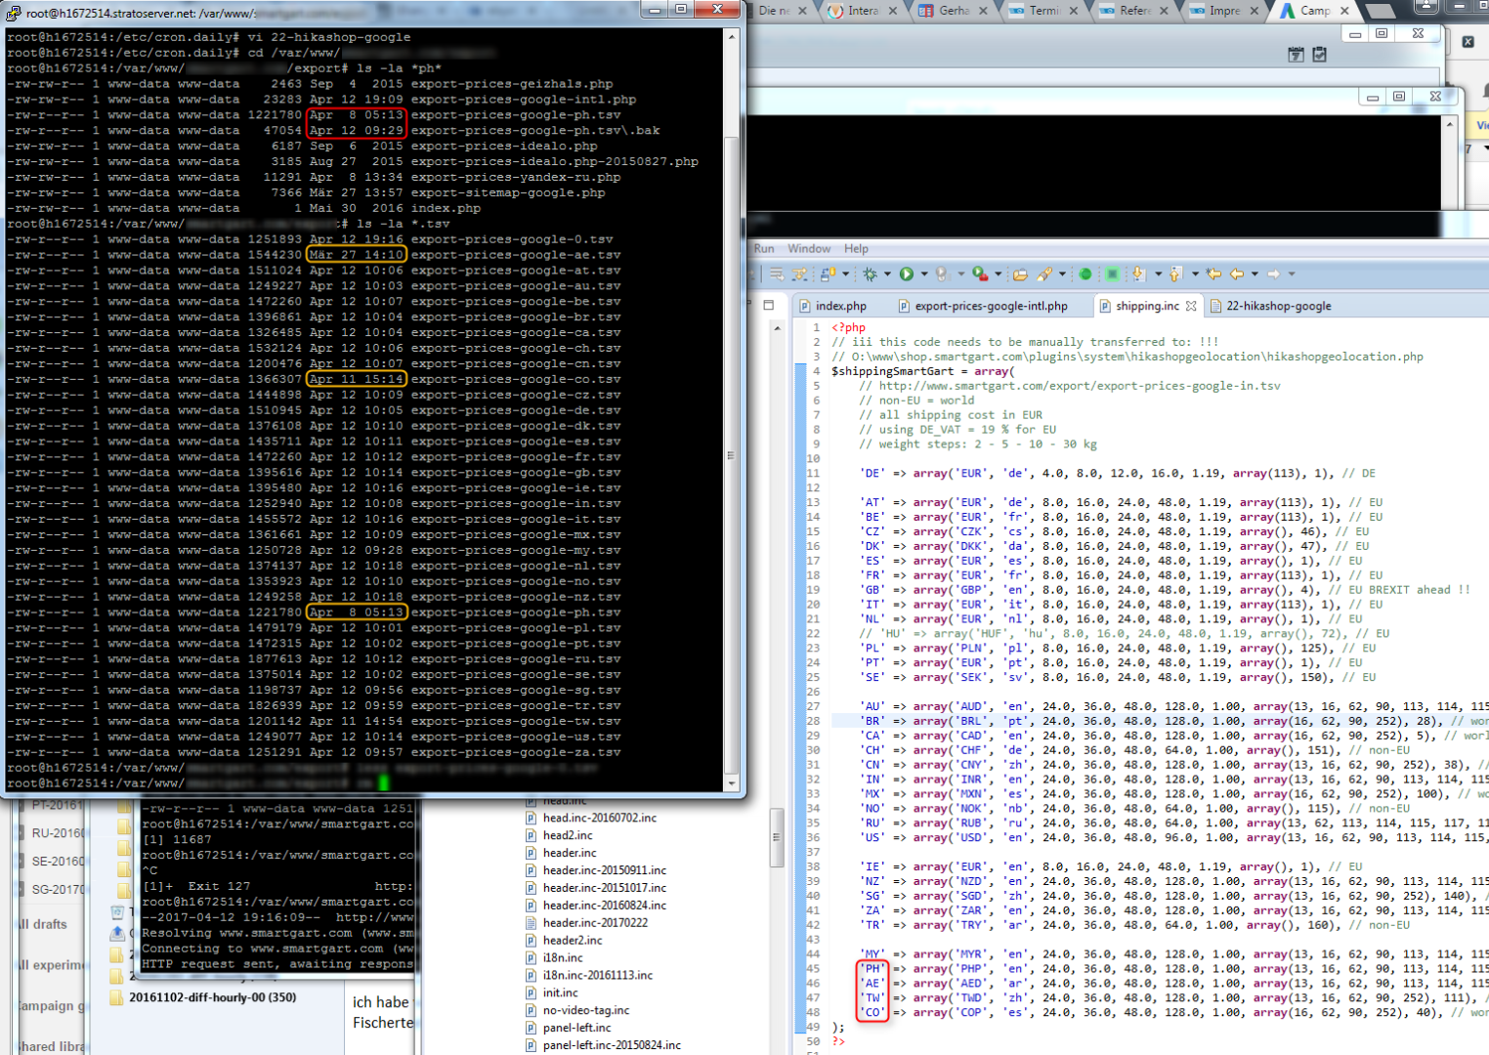This screenshot has height=1055, width=1489.
Task: Click the yellow Back arrow navigation icon
Action: [x=1237, y=274]
